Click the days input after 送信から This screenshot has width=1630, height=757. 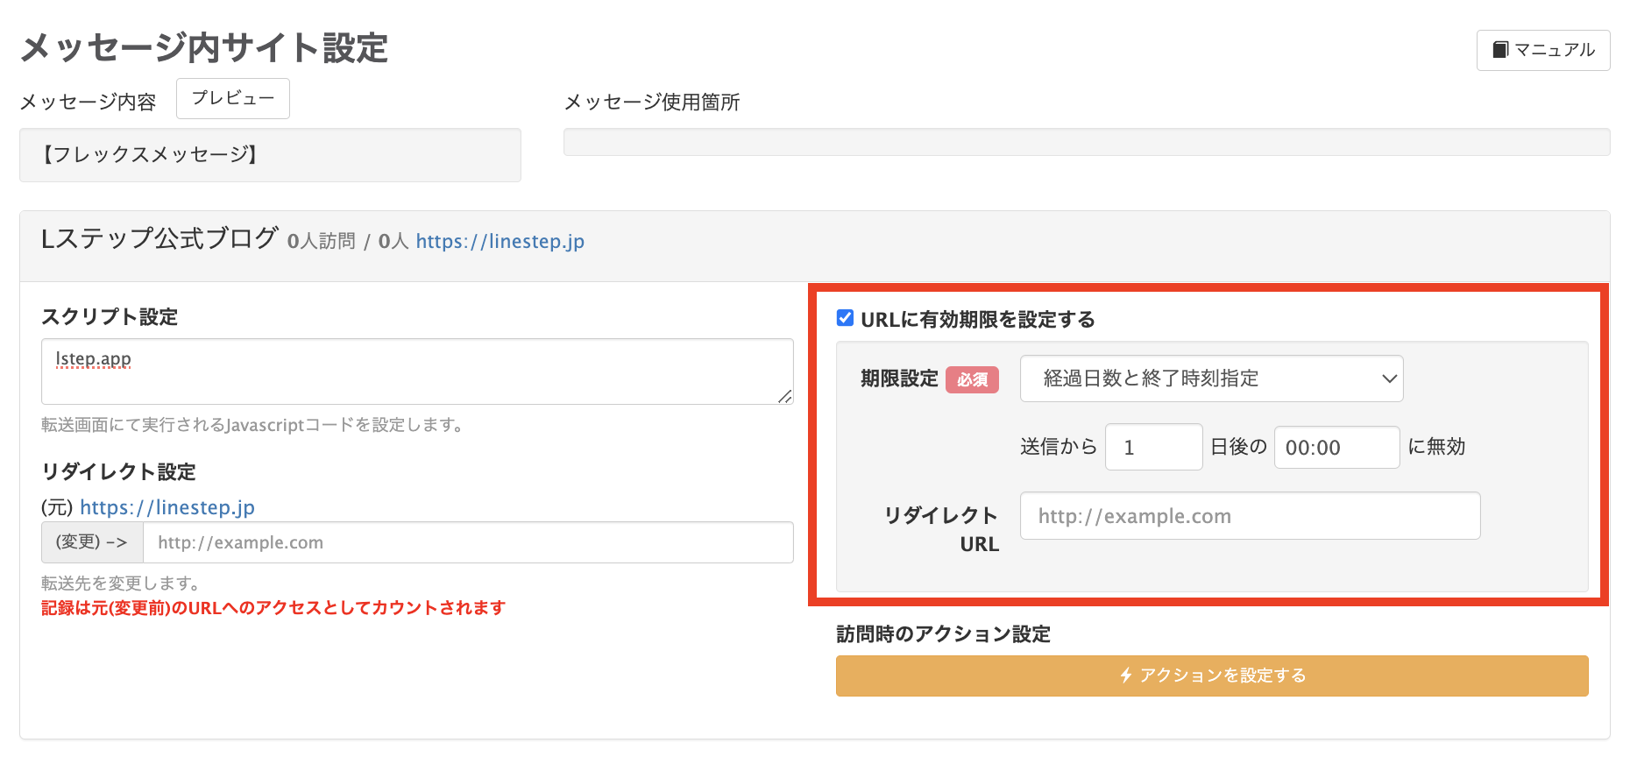pos(1153,447)
